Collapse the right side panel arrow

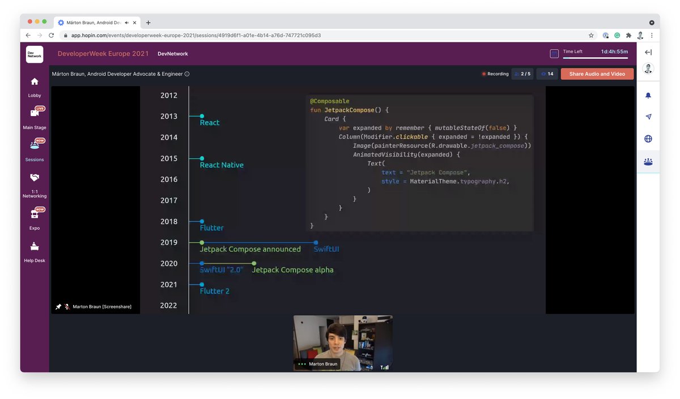[x=648, y=53]
